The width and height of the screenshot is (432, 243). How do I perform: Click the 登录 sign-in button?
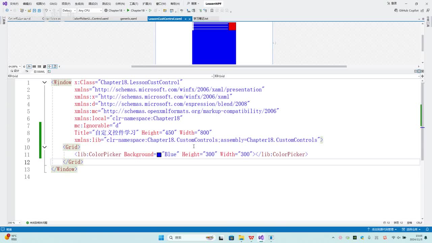click(x=392, y=4)
